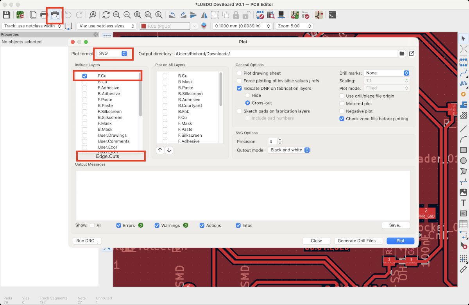
Task: Select the Add text tool
Action: point(463,203)
